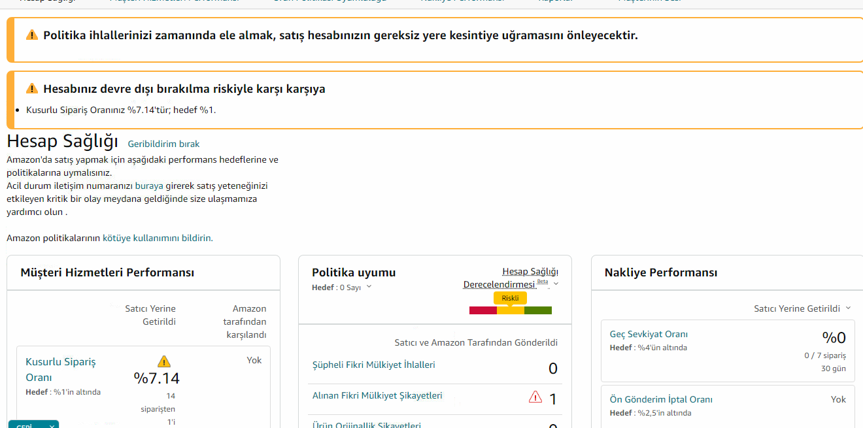Open Kusurlu Sipariş Oranı details
Viewport: 863px width, 428px height.
tap(61, 369)
